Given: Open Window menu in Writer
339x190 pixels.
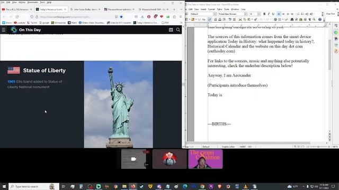Looking at the screenshot, I should pyautogui.click(x=235, y=9).
